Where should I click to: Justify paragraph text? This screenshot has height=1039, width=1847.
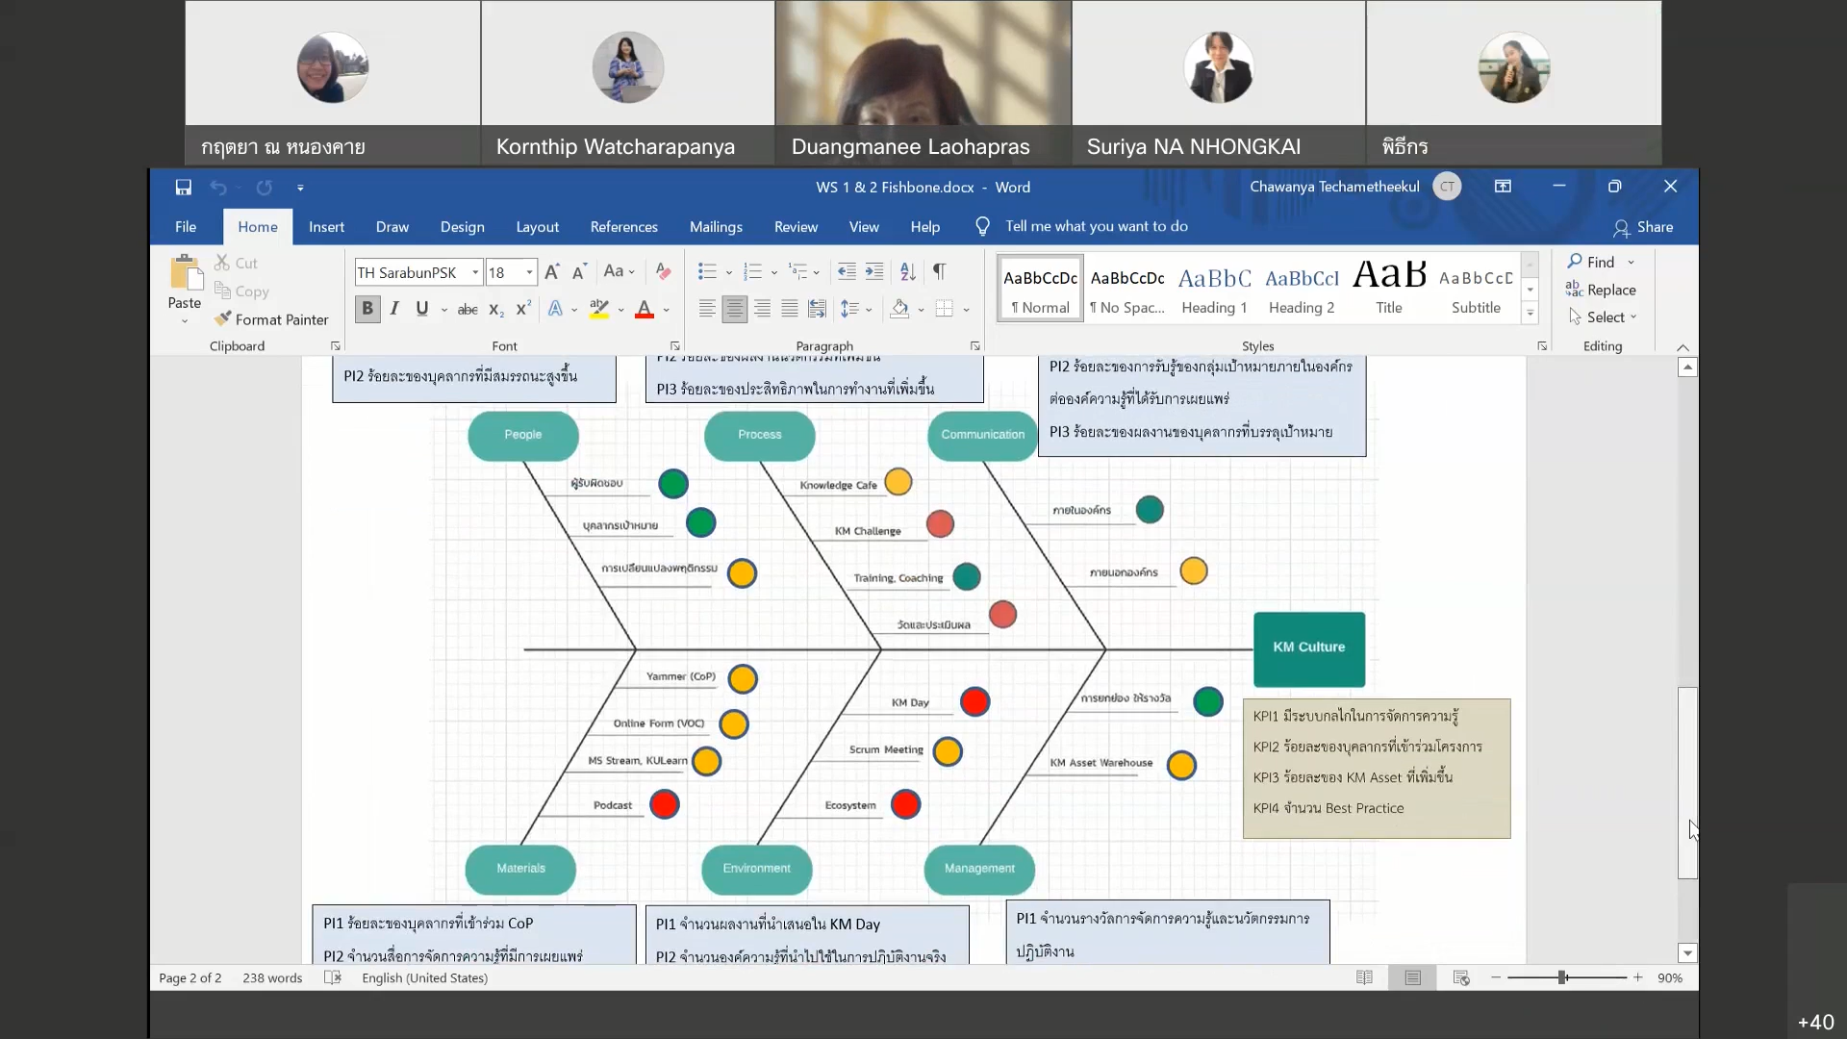click(790, 309)
